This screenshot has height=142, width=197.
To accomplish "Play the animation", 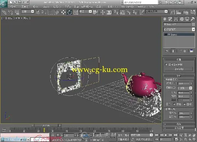I will [166, 135].
